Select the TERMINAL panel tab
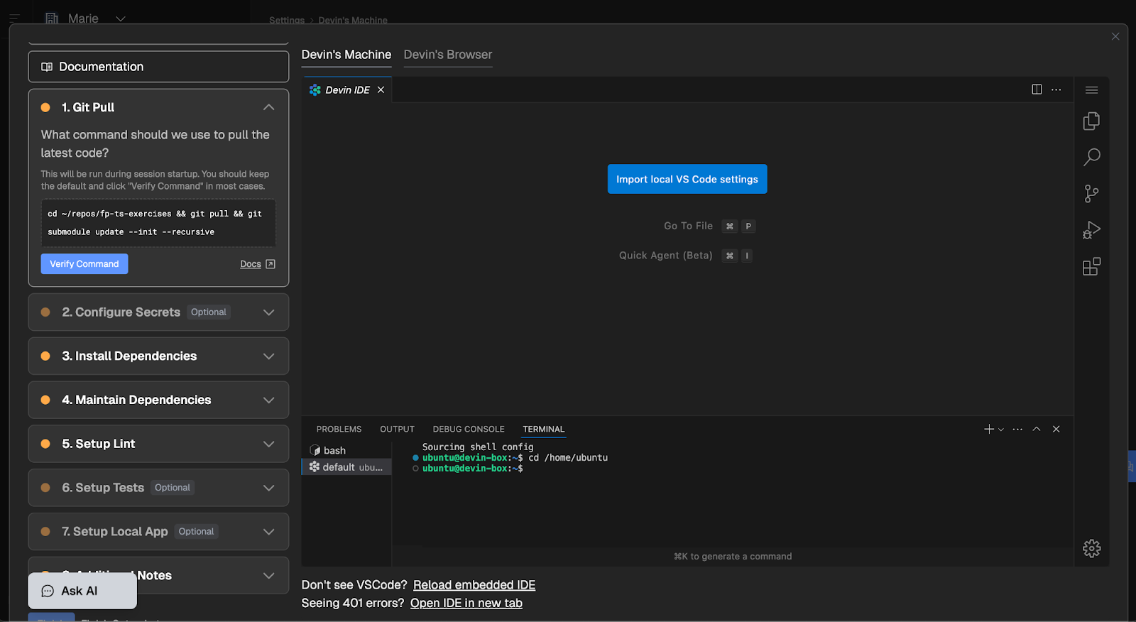Viewport: 1136px width, 622px height. coord(544,429)
